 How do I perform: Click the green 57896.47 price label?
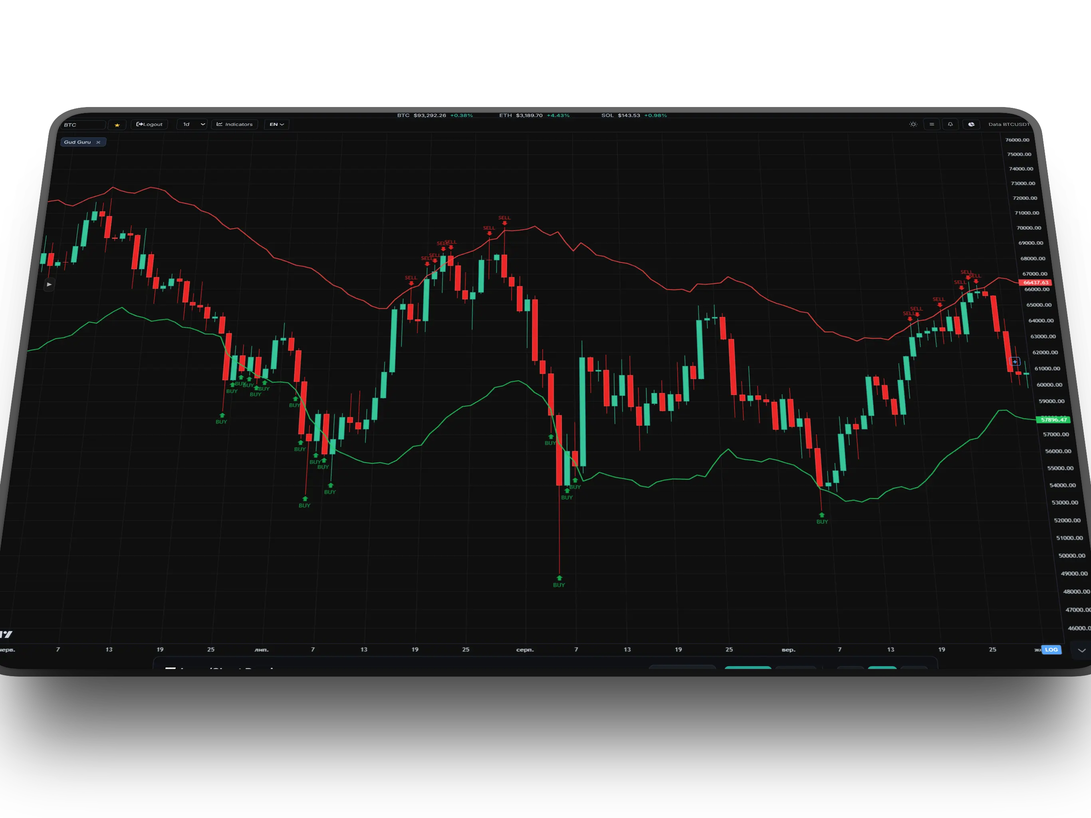(1053, 419)
